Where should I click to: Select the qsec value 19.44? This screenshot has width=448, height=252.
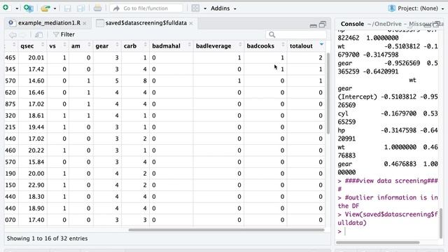(x=36, y=127)
